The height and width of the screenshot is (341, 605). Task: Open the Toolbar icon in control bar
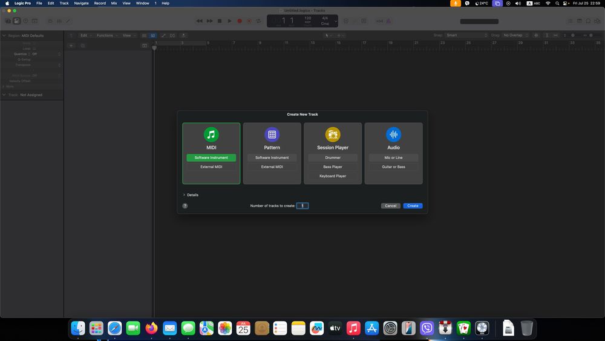coord(34,21)
